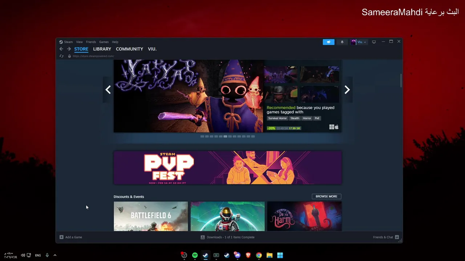Open Discord from the taskbar
Viewport: 465px width, 261px height.
[237, 255]
